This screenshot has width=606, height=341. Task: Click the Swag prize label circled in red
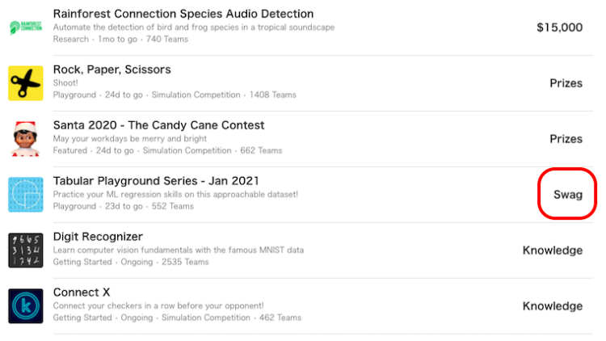(568, 195)
